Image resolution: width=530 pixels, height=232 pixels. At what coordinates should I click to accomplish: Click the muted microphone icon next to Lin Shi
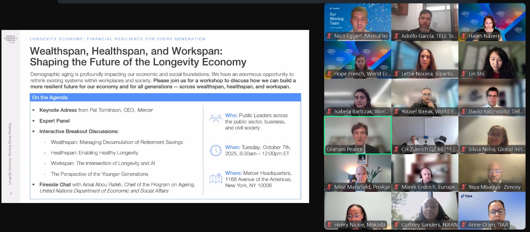pyautogui.click(x=464, y=74)
